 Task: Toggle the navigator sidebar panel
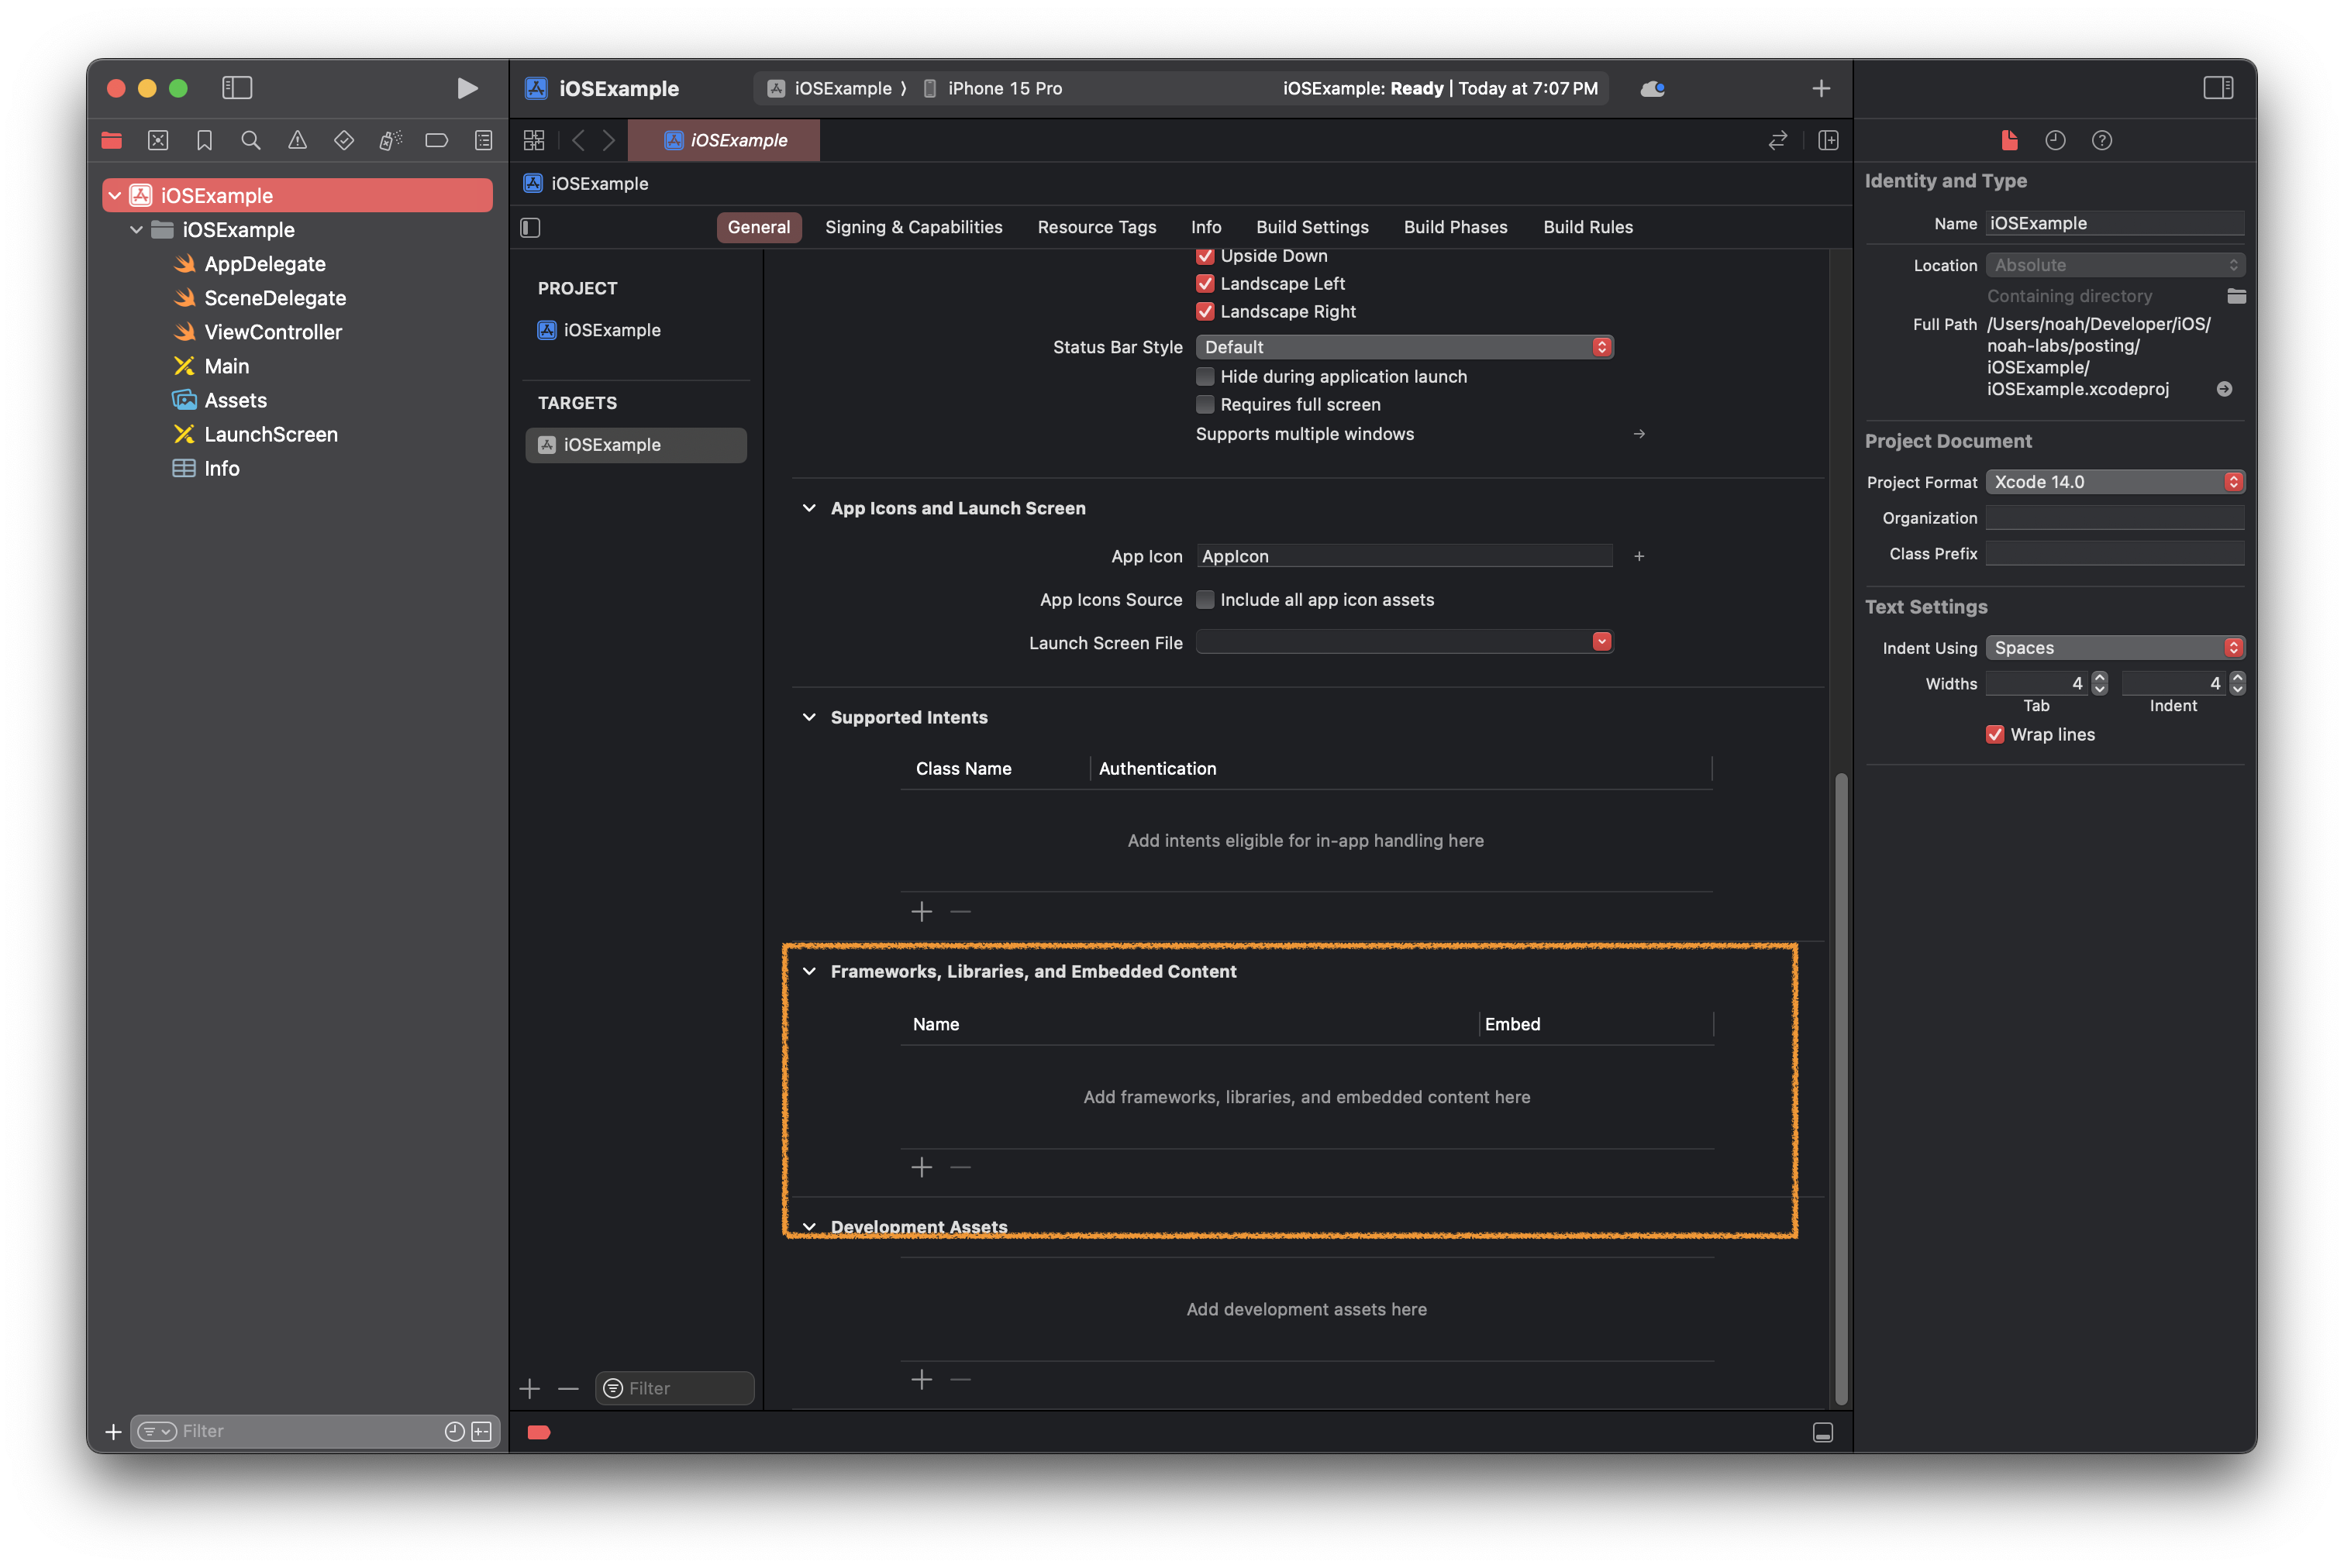237,88
